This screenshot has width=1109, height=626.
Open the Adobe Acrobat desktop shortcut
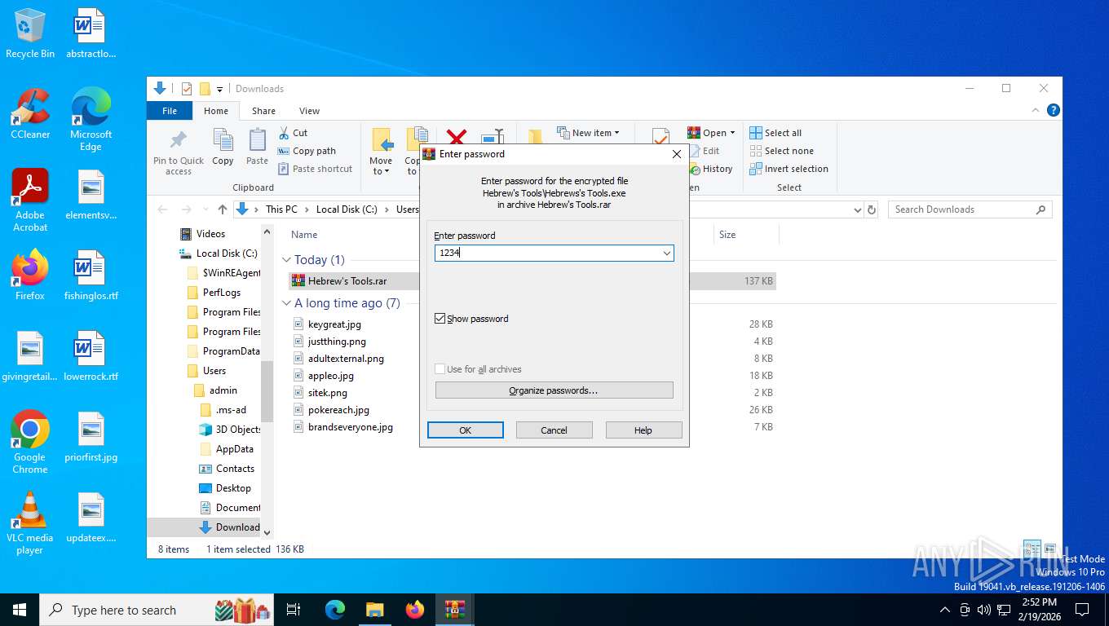coord(30,201)
